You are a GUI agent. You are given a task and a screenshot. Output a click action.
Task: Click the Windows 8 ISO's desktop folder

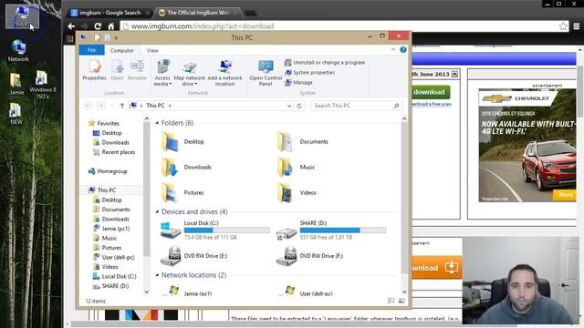pos(43,85)
